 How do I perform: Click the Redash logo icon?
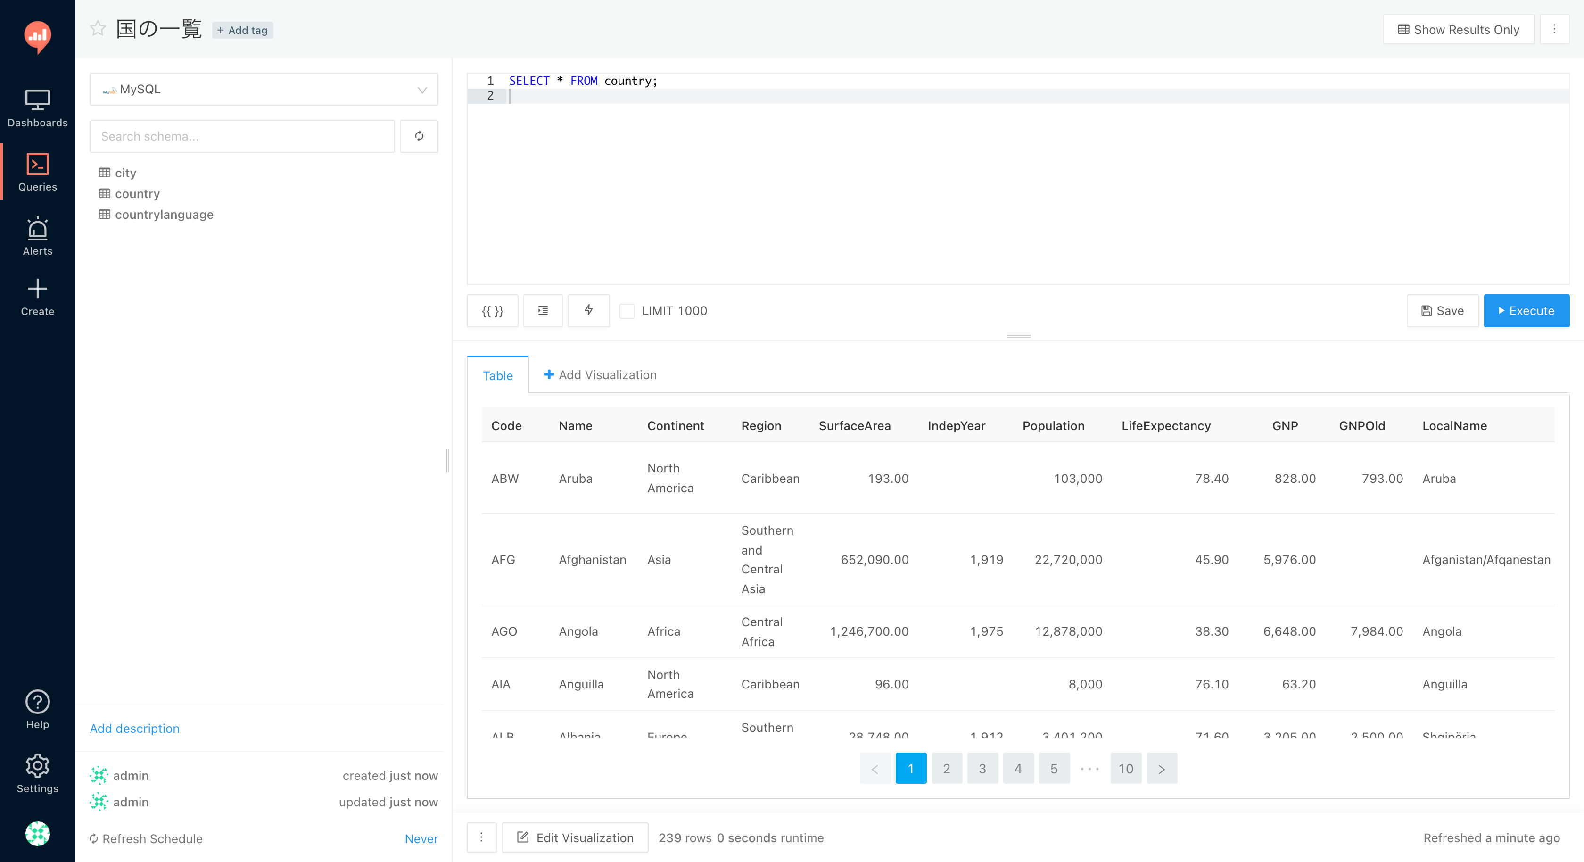[x=38, y=37]
